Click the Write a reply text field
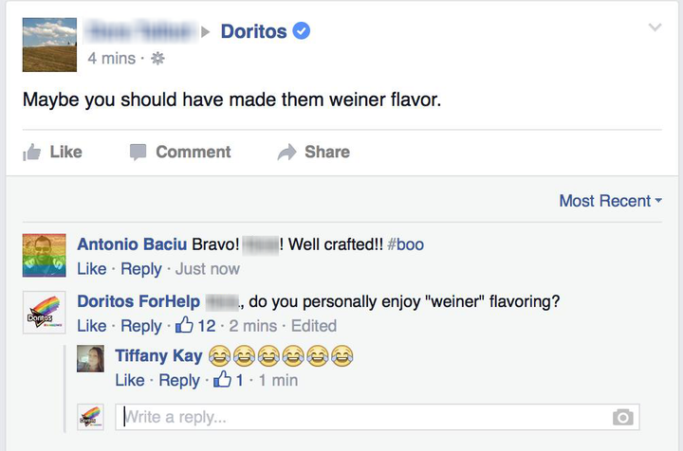The width and height of the screenshot is (683, 451). [x=378, y=417]
